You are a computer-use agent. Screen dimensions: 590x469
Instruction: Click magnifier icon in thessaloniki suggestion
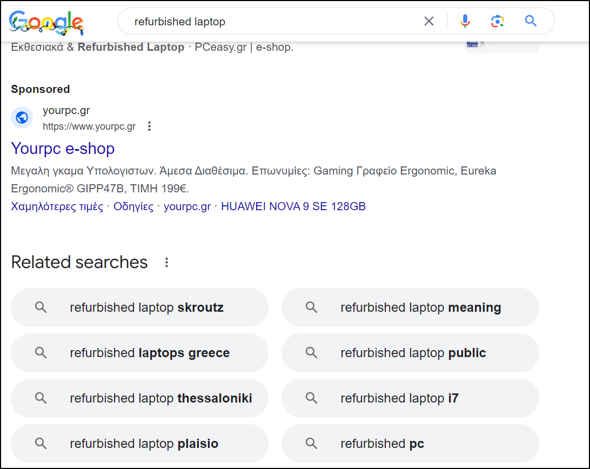click(x=41, y=398)
